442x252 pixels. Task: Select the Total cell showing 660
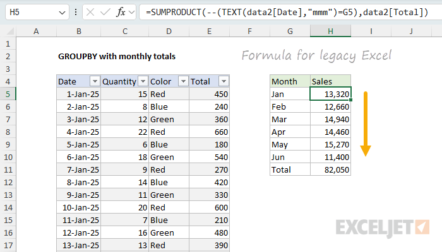(209, 132)
